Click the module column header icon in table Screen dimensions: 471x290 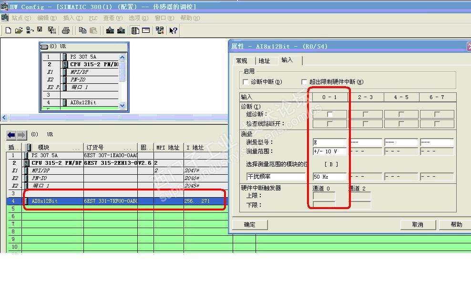[29, 147]
